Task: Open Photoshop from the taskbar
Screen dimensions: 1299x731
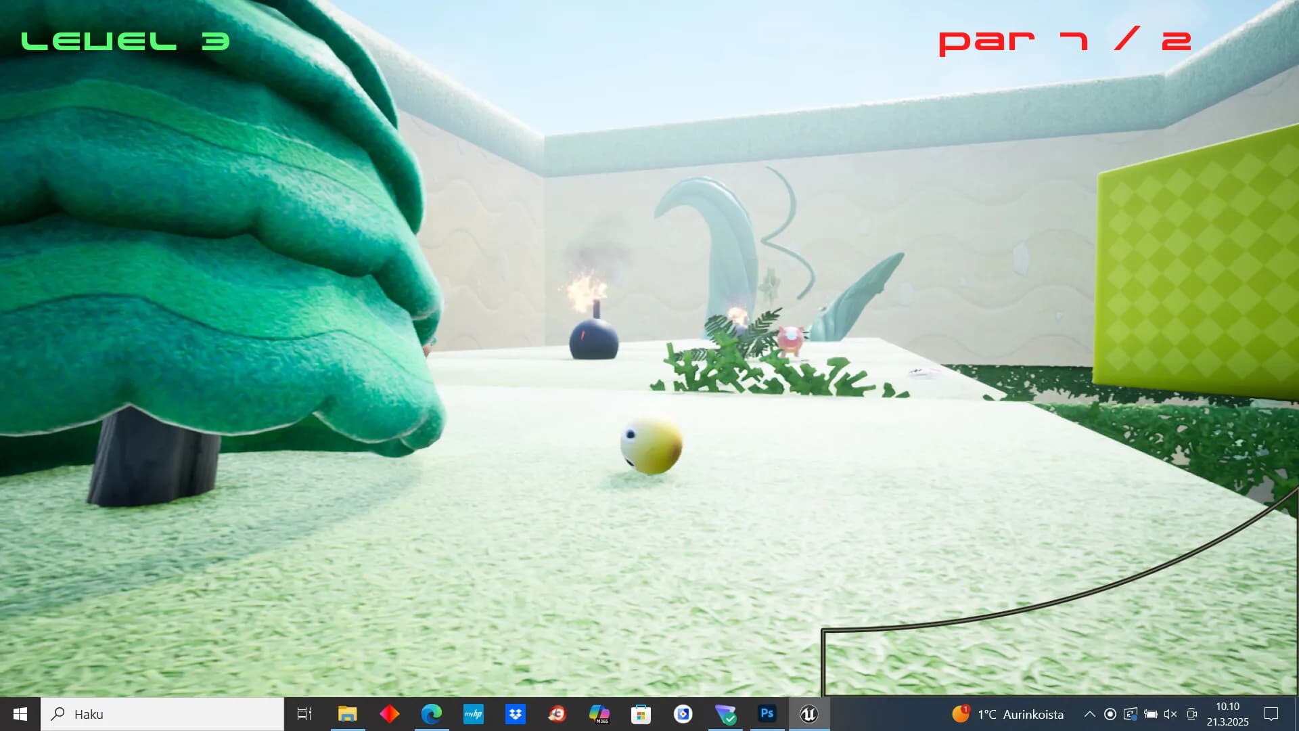Action: 767,713
